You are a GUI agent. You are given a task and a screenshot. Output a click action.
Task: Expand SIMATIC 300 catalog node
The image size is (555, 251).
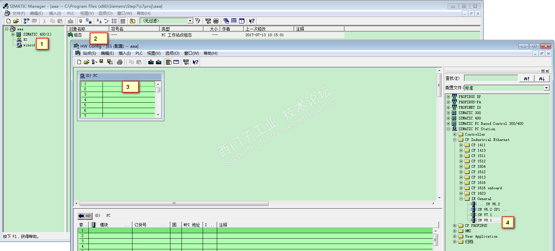[x=448, y=113]
